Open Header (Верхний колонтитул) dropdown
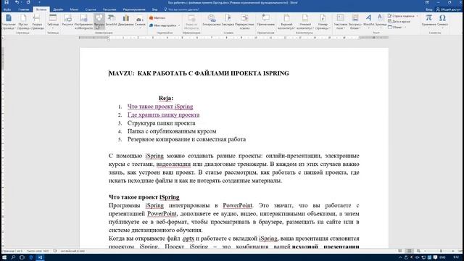This screenshot has height=261, width=464. pos(286,22)
